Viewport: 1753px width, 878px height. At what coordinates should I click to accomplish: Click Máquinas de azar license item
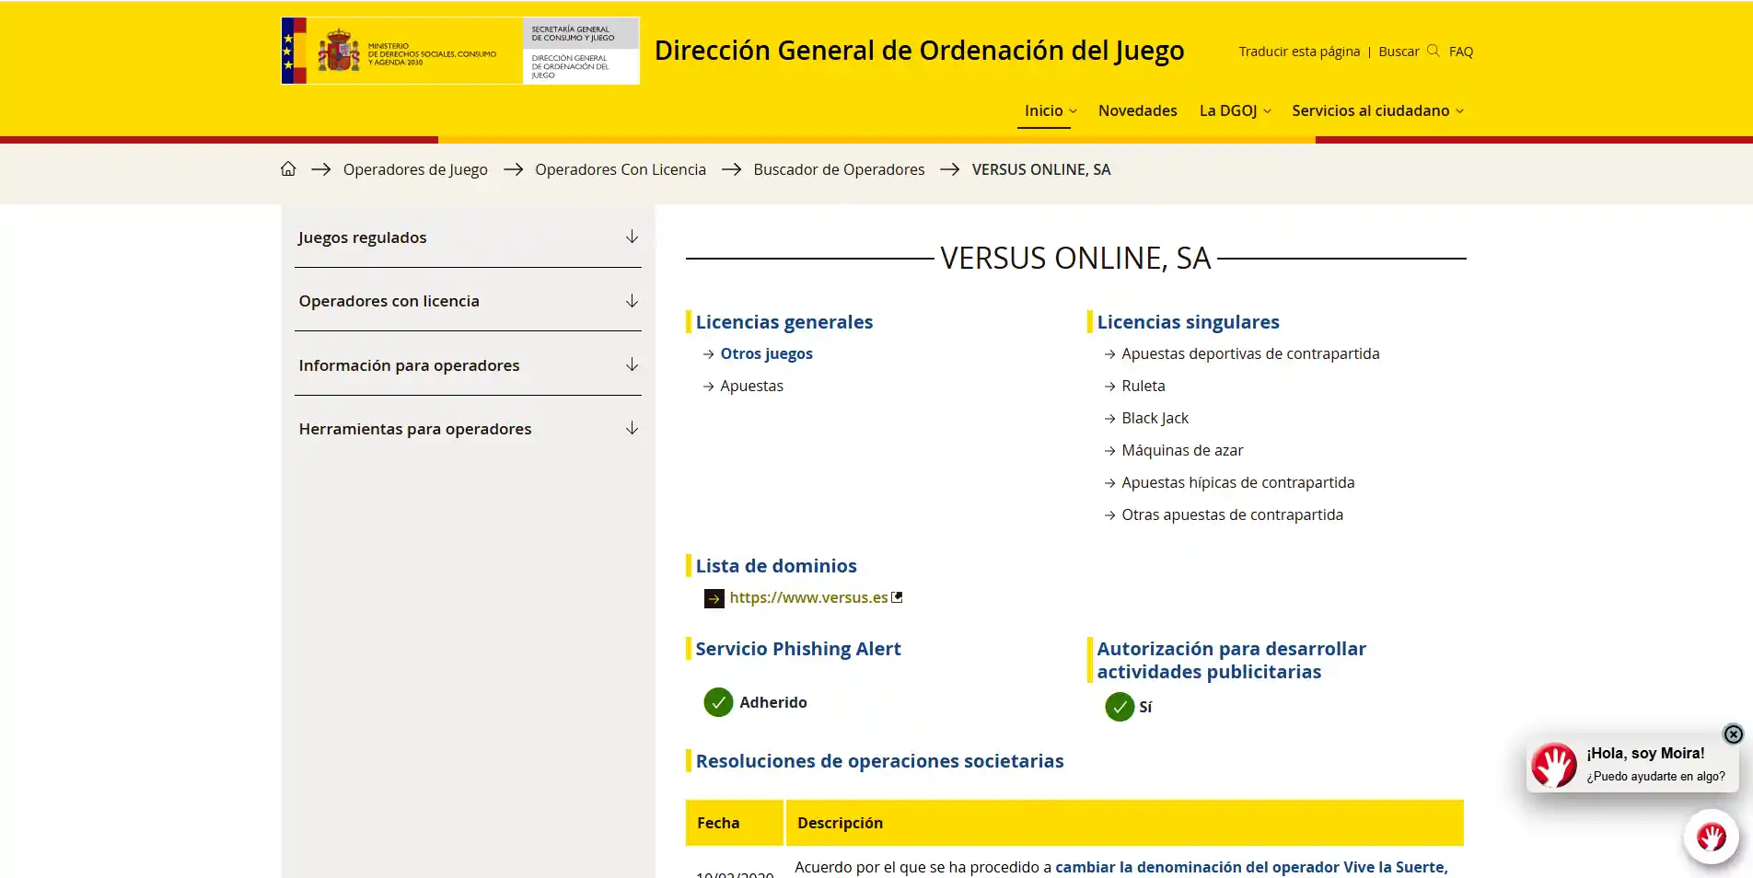1182,450
